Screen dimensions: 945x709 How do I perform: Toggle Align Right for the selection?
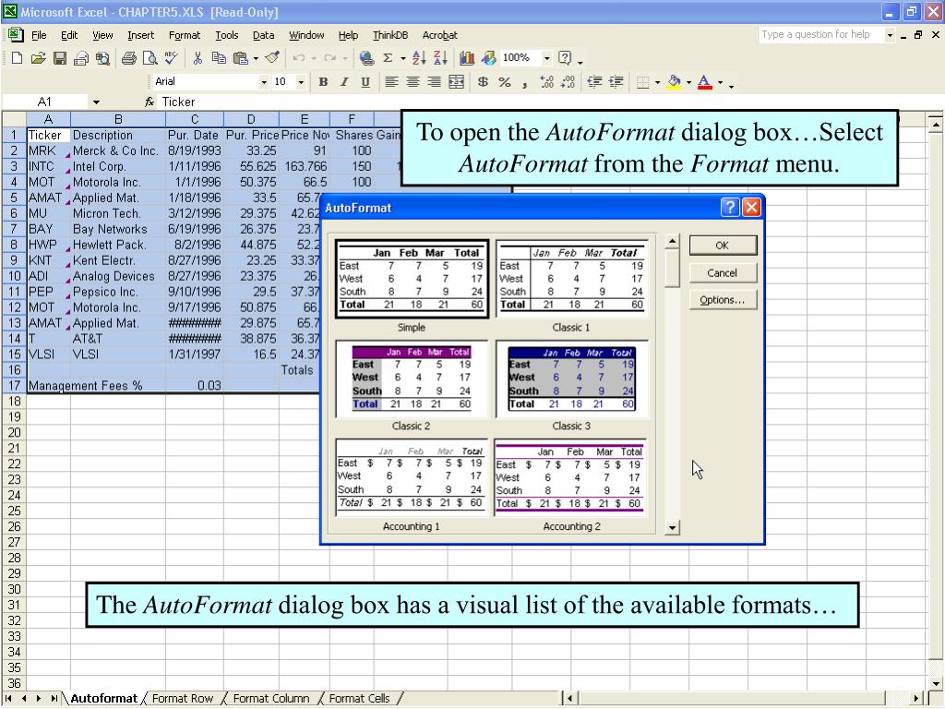point(434,82)
